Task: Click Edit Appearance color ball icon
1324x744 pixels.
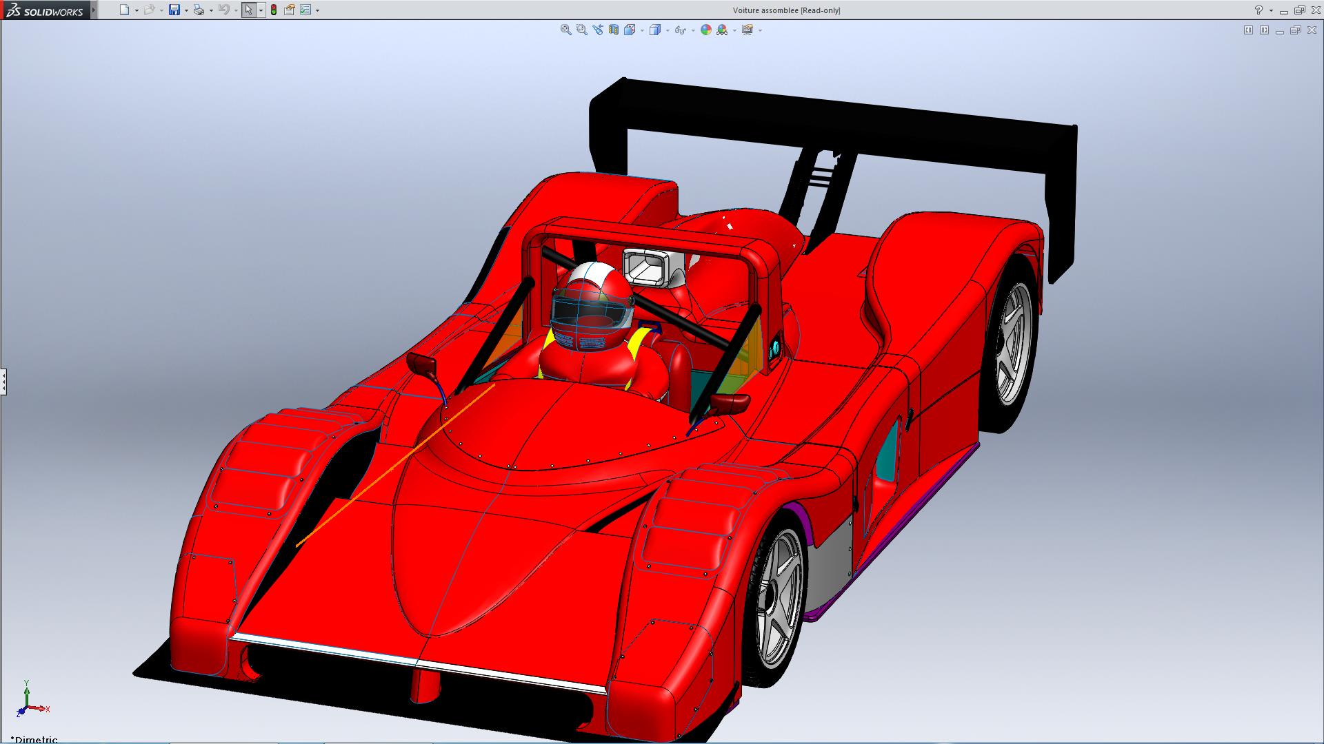Action: [x=705, y=30]
